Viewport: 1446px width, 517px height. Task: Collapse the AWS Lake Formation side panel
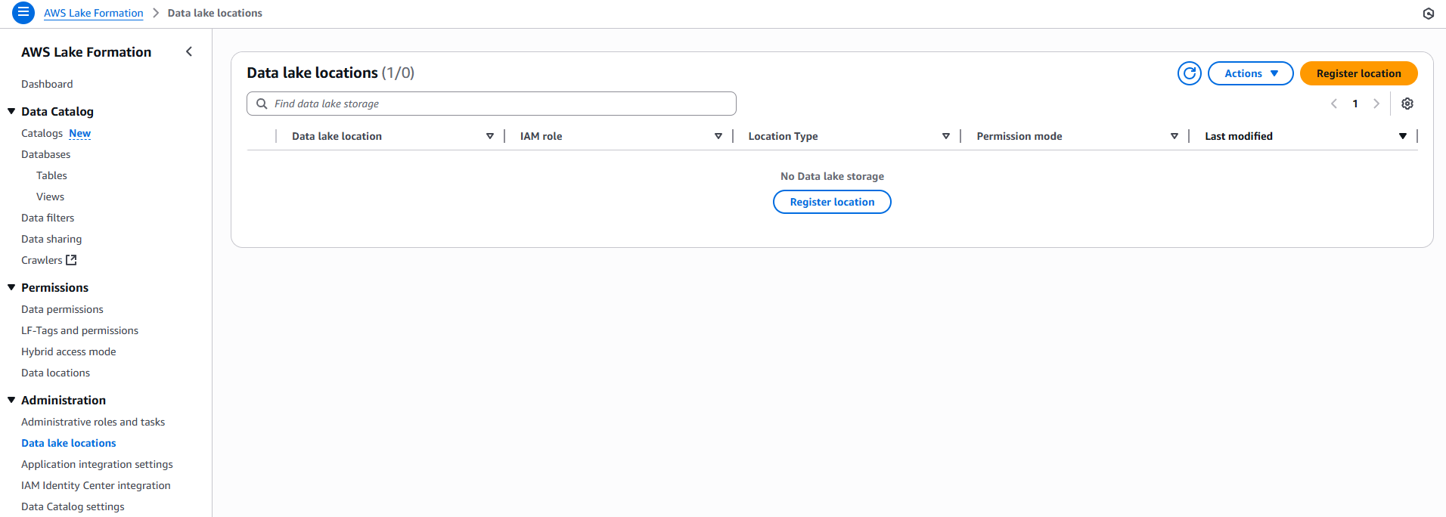(x=189, y=51)
